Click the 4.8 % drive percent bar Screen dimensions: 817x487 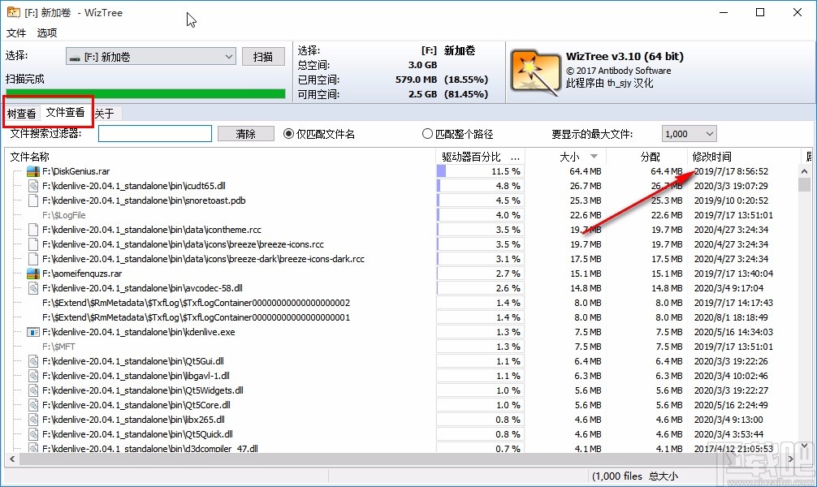click(480, 186)
